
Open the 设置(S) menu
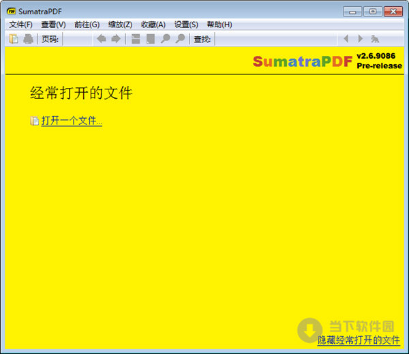point(186,25)
